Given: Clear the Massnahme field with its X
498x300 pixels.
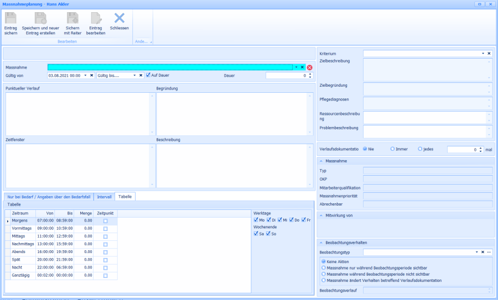Looking at the screenshot, I should click(302, 67).
